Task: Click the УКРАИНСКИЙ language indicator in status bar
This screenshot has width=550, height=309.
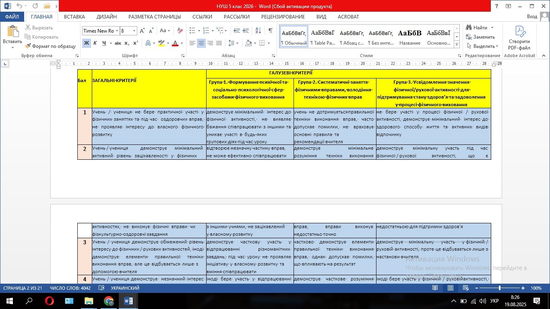Action: [x=125, y=288]
